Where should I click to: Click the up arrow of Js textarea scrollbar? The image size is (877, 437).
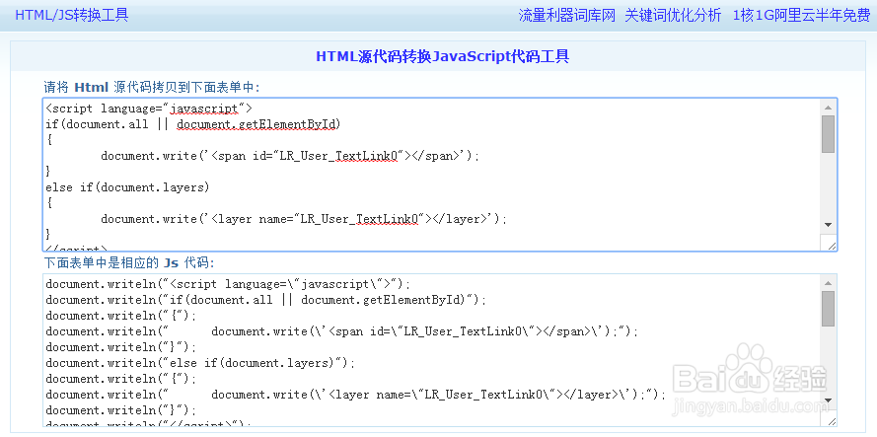coord(829,282)
